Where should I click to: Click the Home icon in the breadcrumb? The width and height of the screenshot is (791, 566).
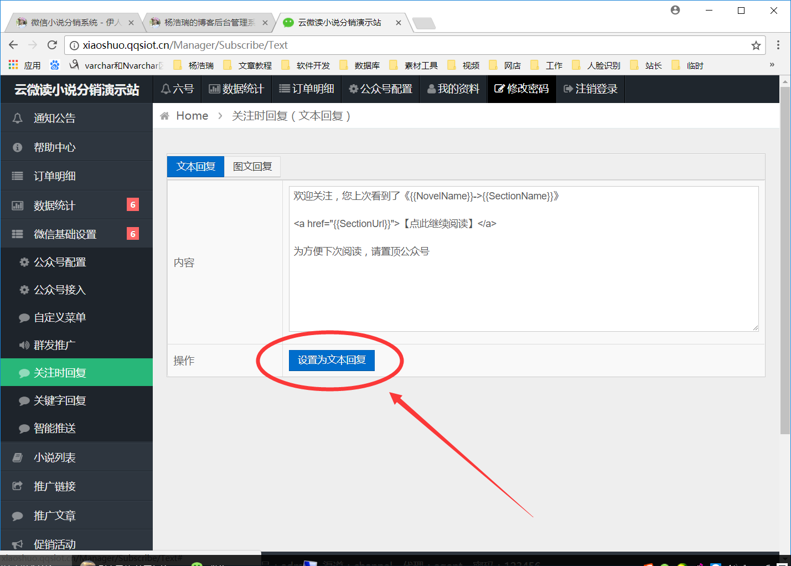click(164, 116)
